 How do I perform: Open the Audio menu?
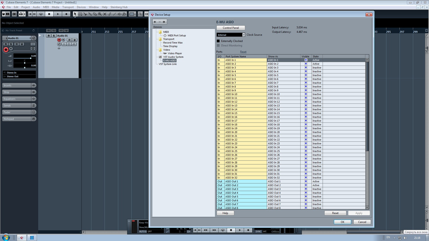pos(36,7)
